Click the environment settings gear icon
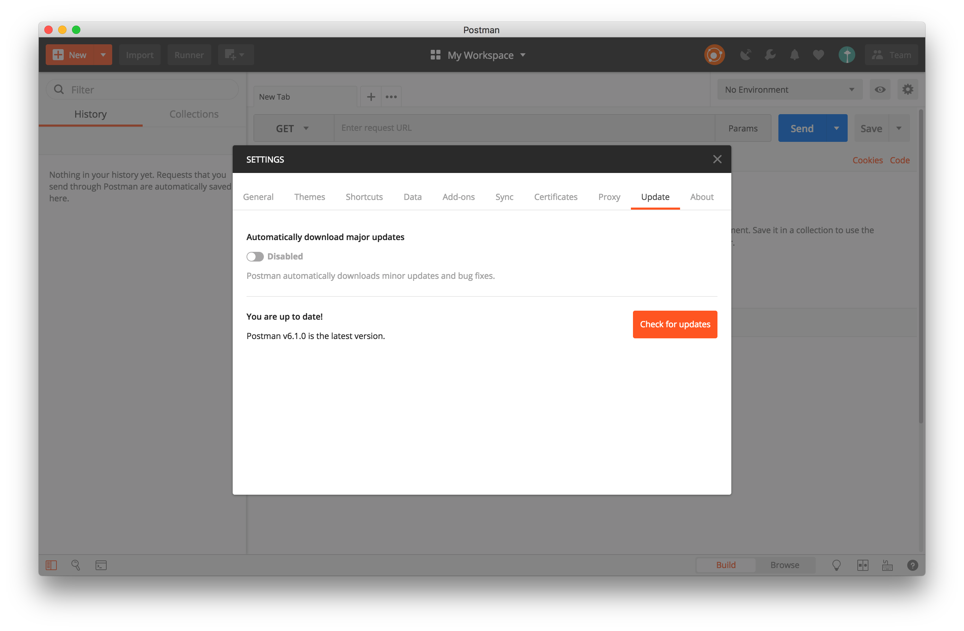Viewport: 964px width, 631px height. pyautogui.click(x=908, y=90)
